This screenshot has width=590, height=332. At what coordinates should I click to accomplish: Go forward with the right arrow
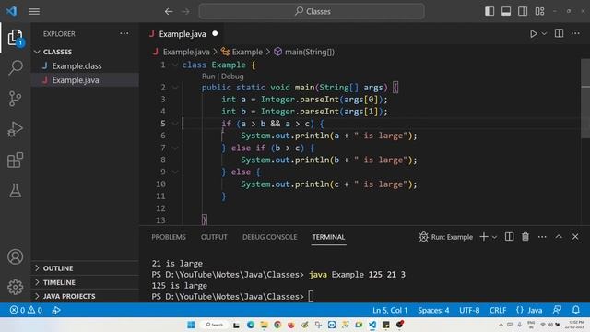point(186,11)
